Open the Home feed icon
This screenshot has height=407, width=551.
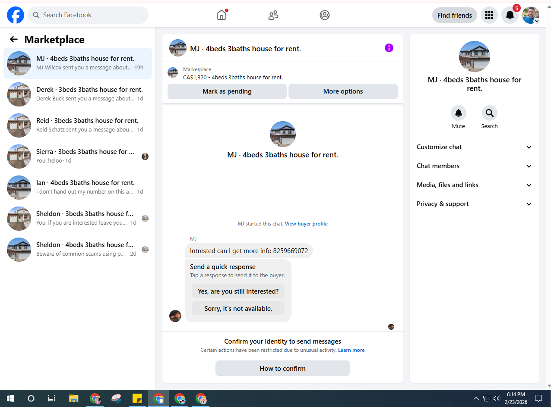click(x=222, y=15)
